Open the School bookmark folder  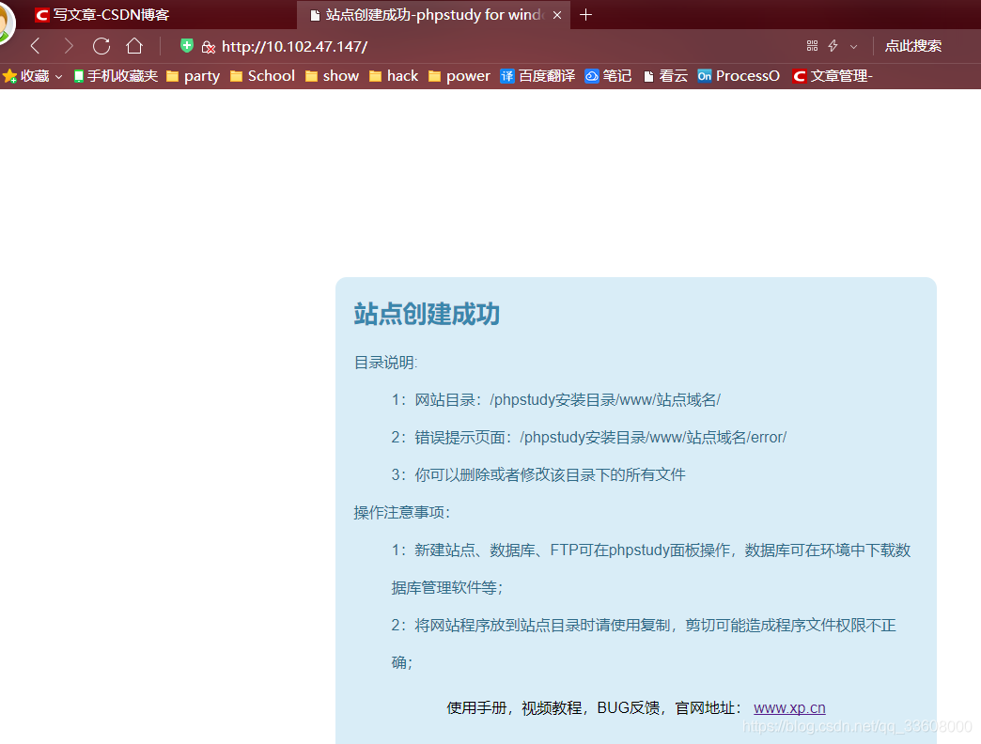(262, 76)
